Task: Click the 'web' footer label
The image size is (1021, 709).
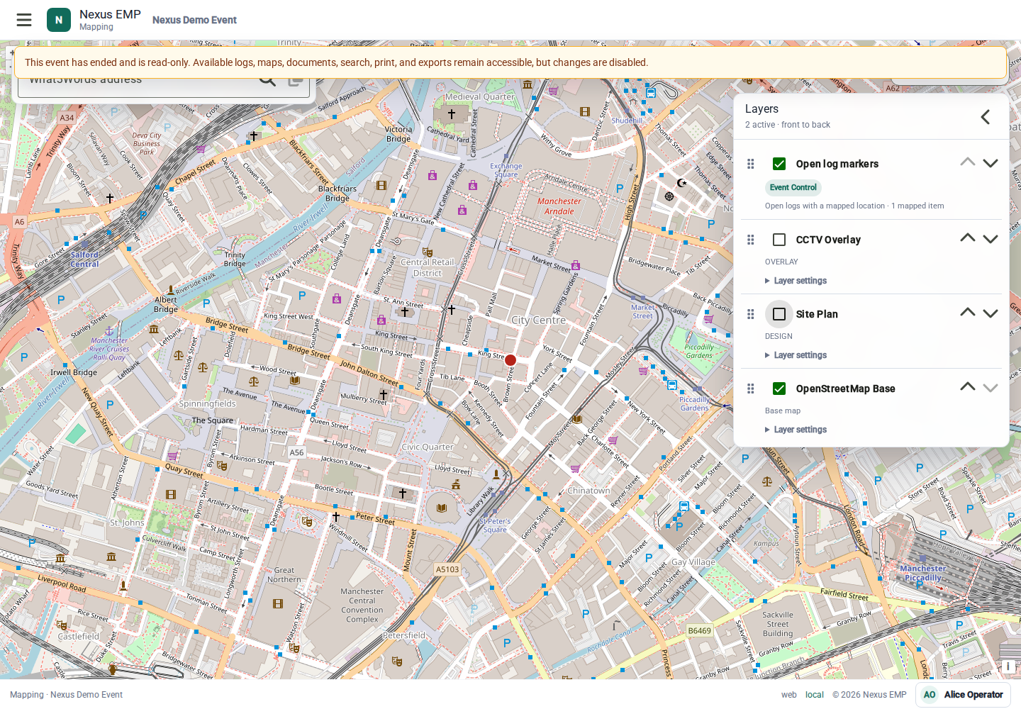Action: pyautogui.click(x=789, y=695)
